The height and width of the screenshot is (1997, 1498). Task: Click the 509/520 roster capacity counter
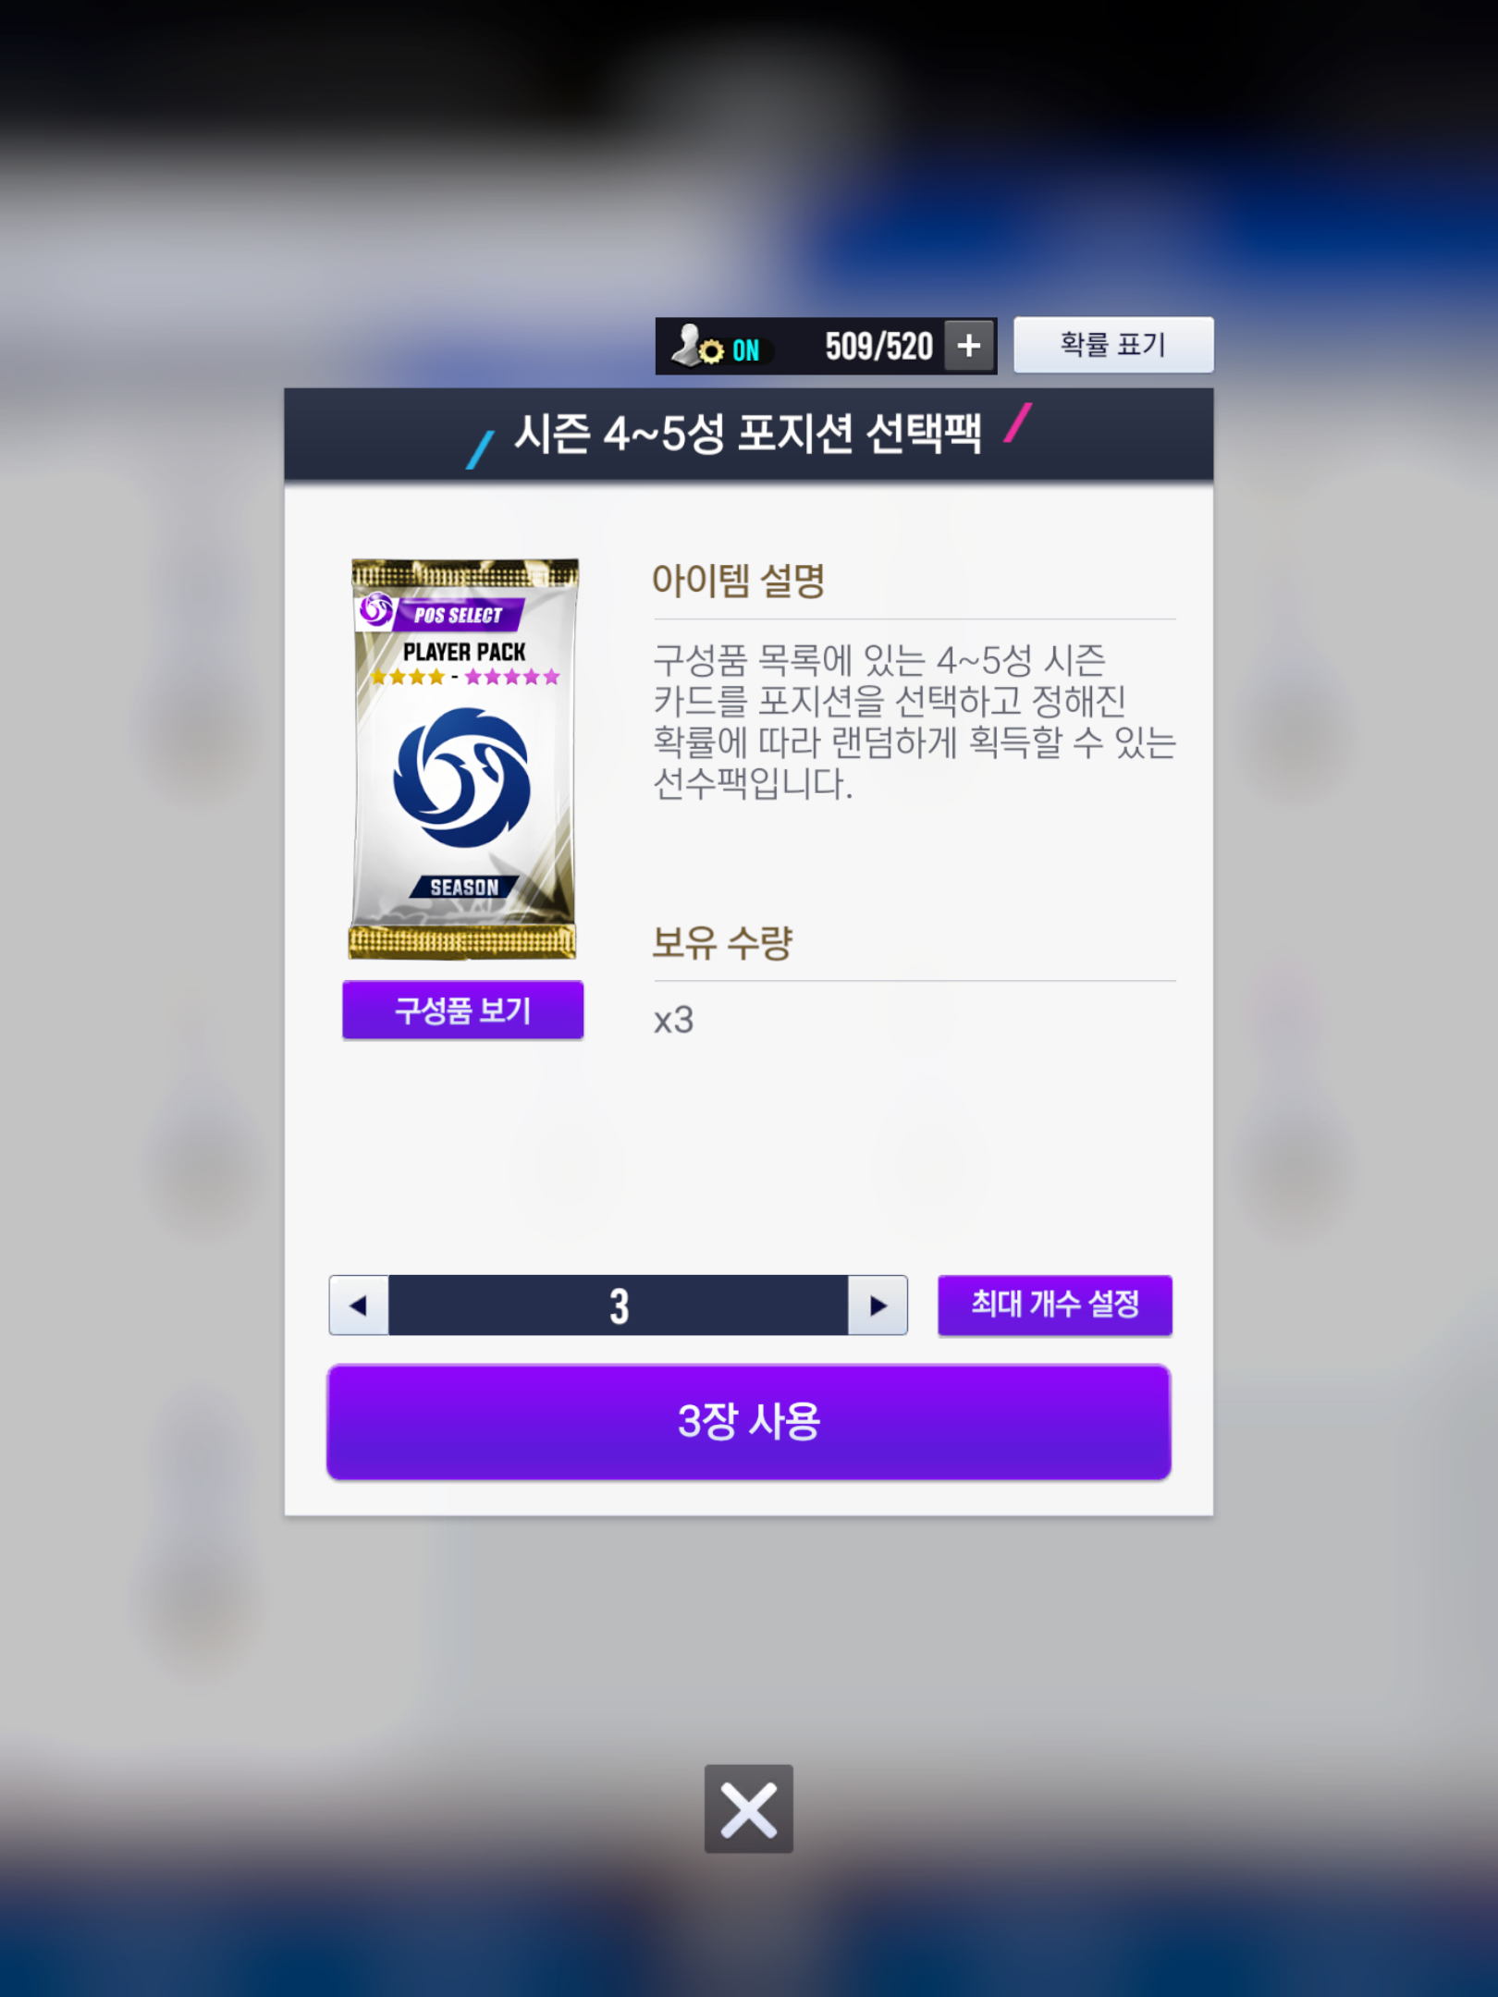(x=878, y=347)
